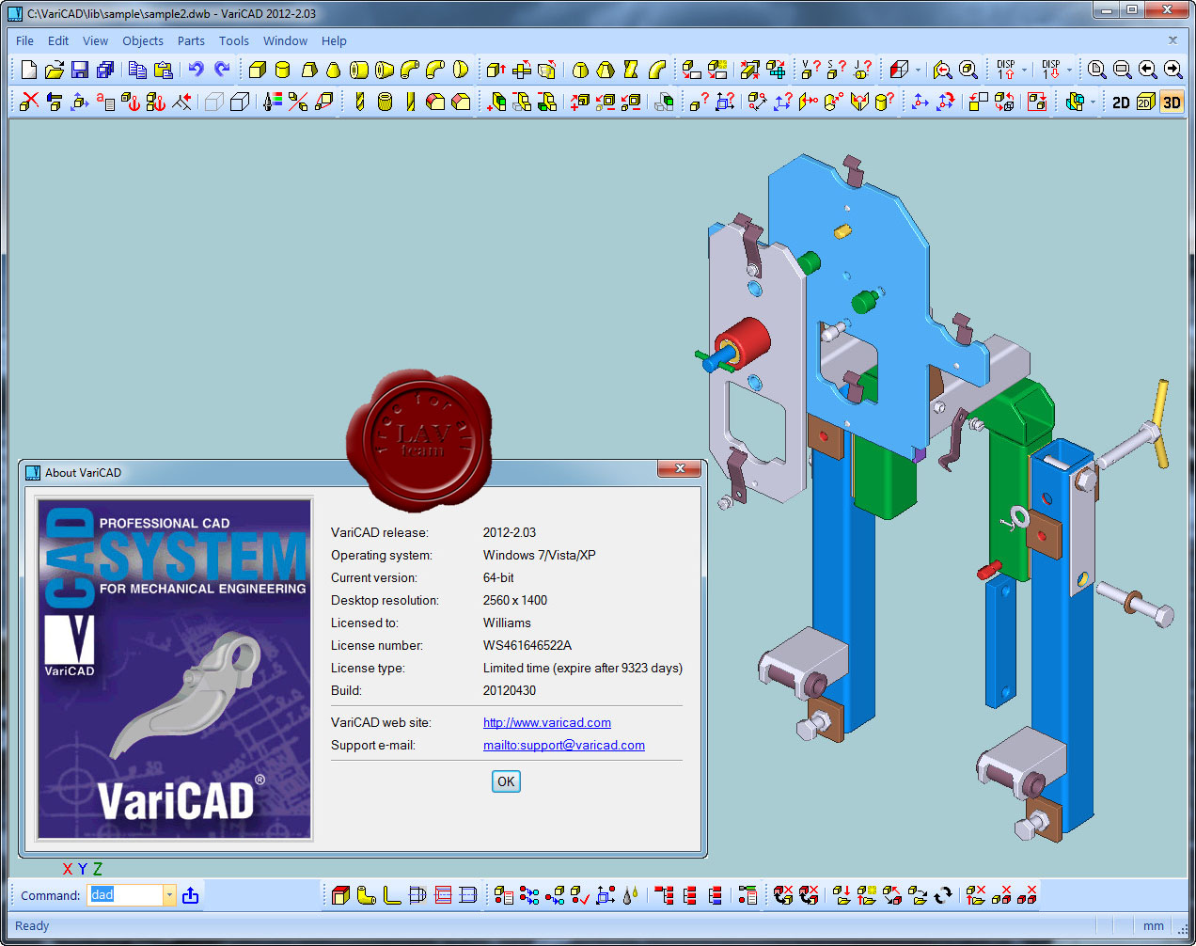Select the drill hole tool
Viewport: 1196px width, 946px height.
pyautogui.click(x=359, y=102)
